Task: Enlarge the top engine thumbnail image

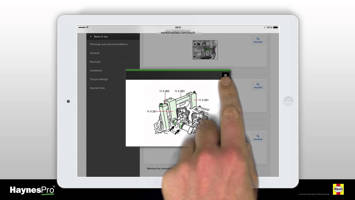Action: 258,40
